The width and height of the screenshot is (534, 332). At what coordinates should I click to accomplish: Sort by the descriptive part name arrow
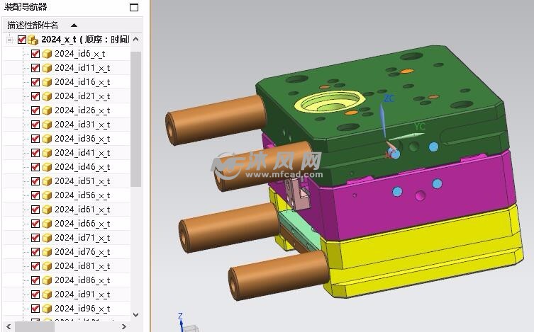74,25
